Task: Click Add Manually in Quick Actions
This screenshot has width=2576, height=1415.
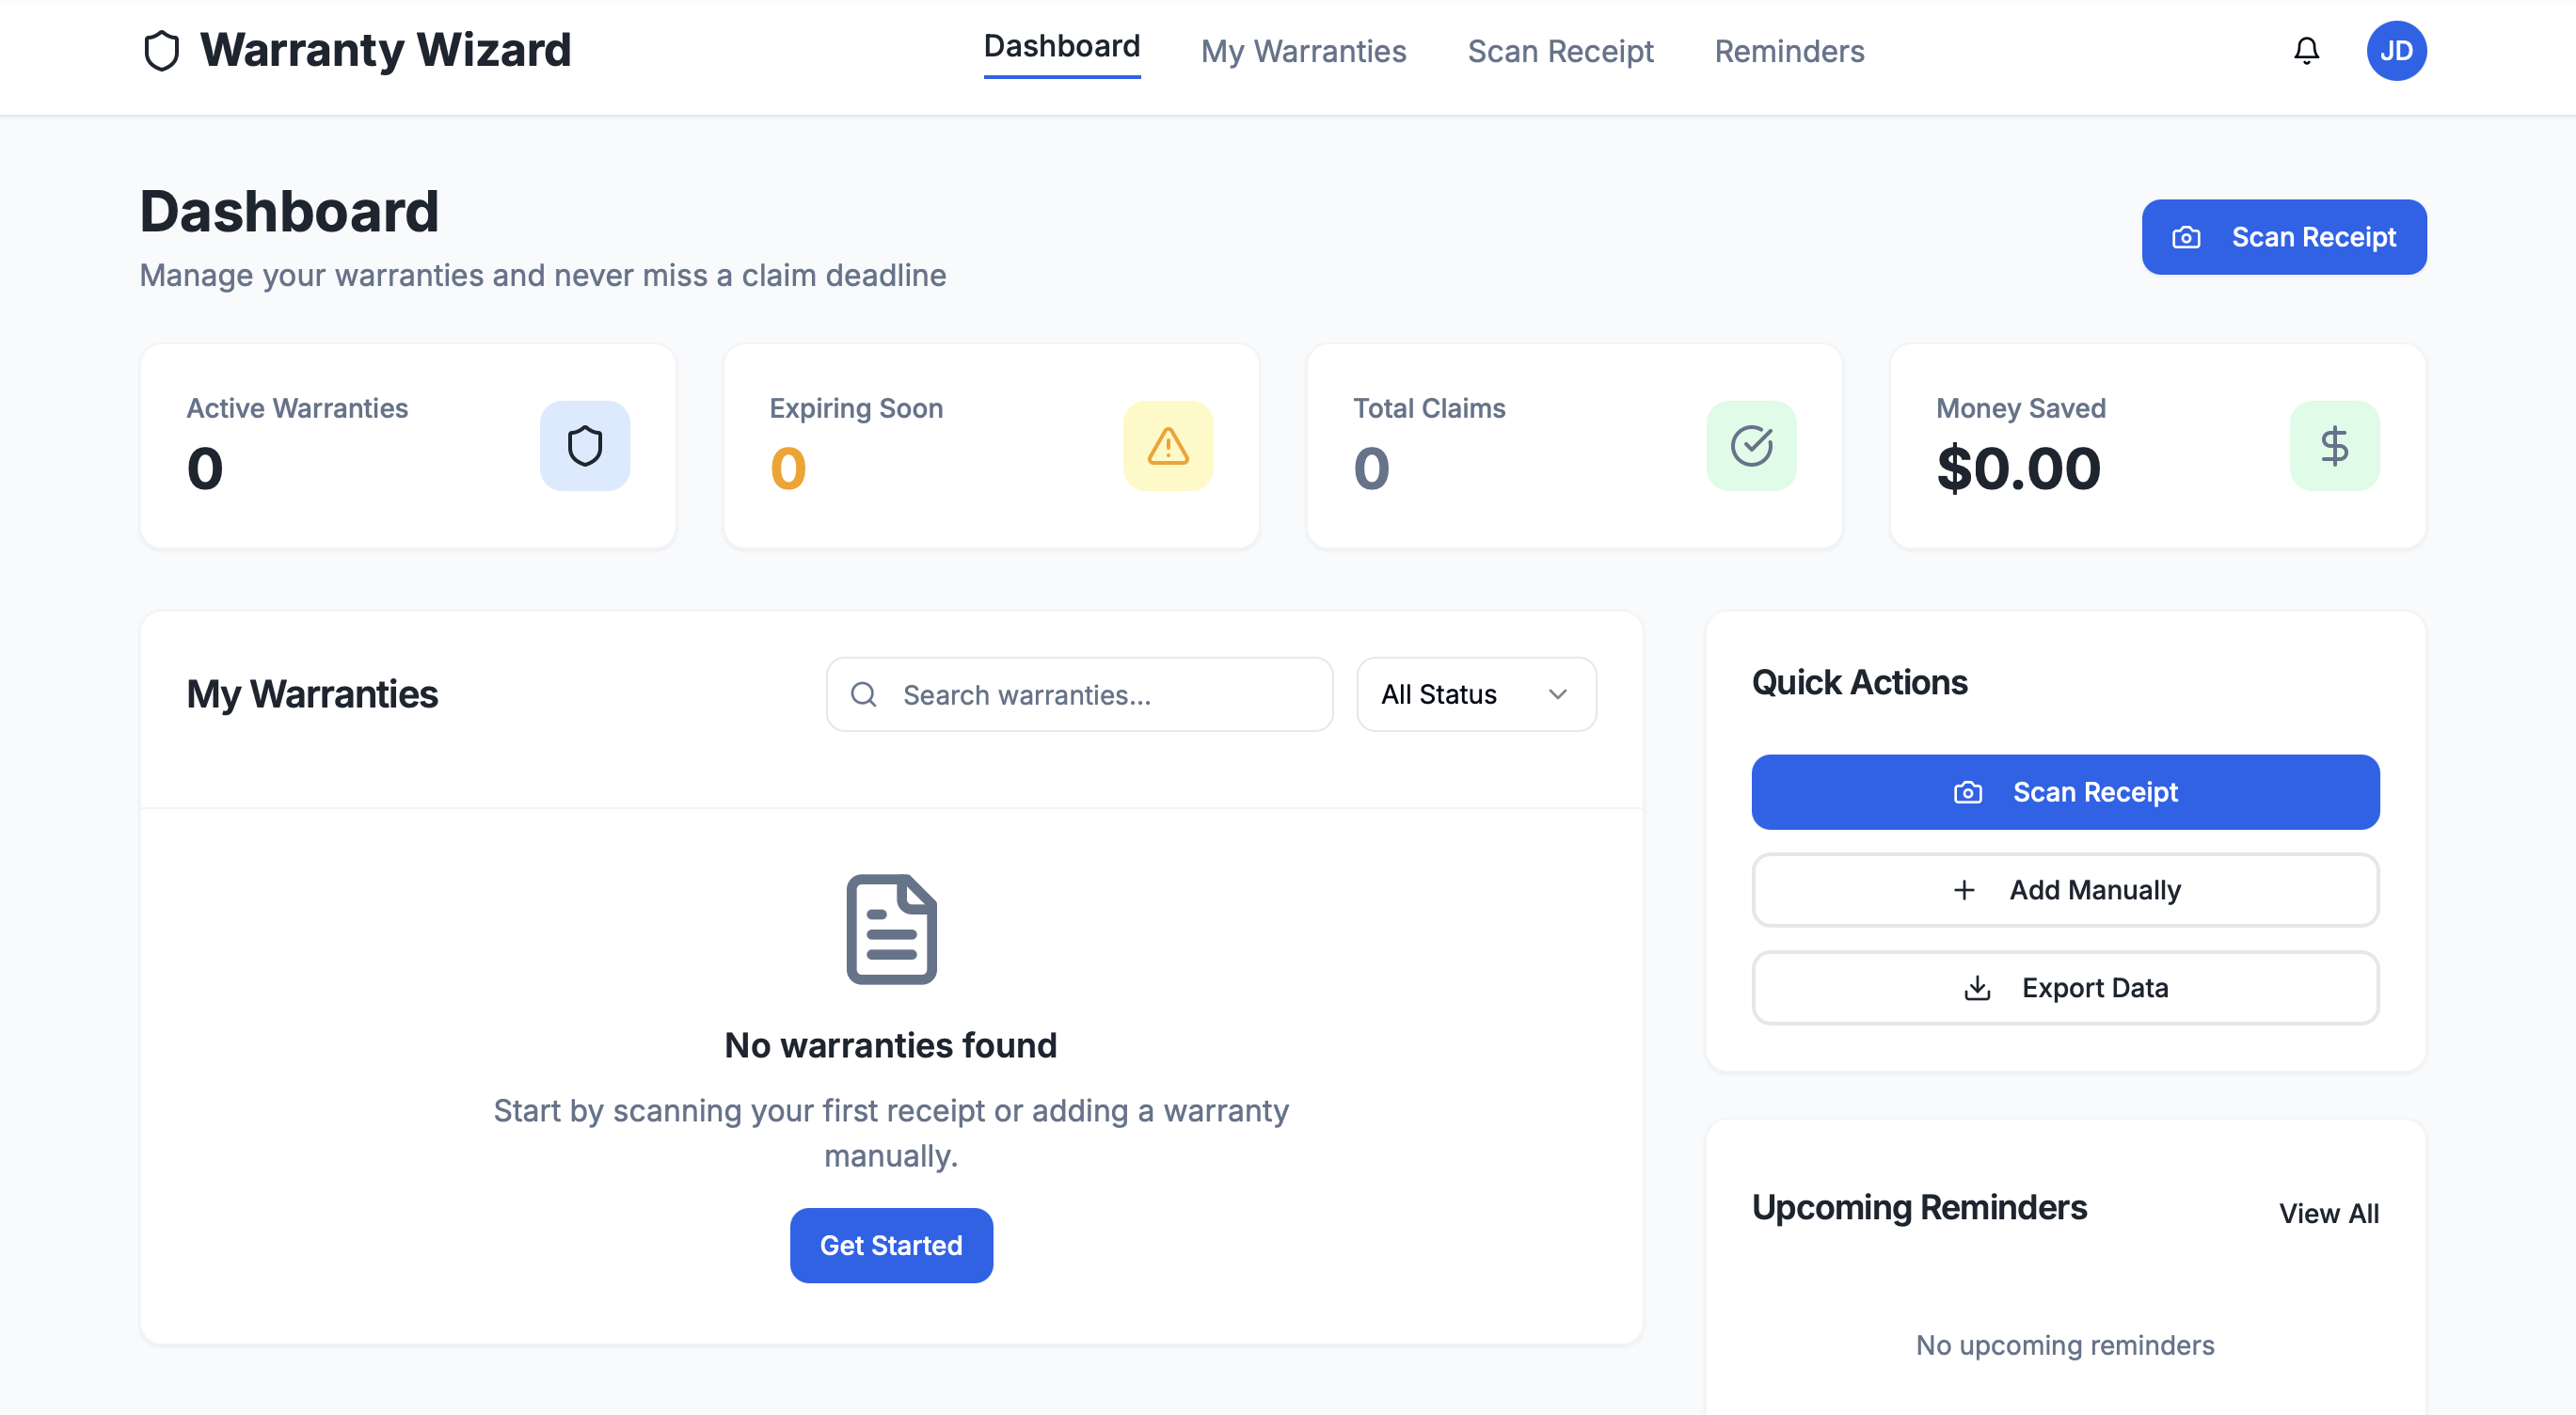Action: [2065, 890]
